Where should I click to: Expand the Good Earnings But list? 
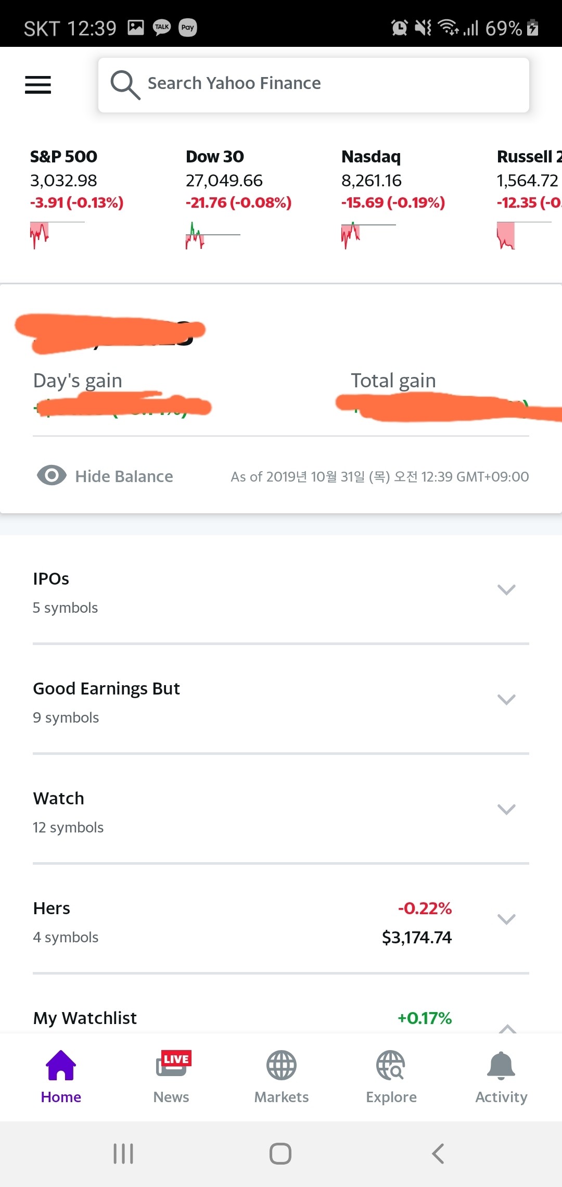tap(506, 700)
